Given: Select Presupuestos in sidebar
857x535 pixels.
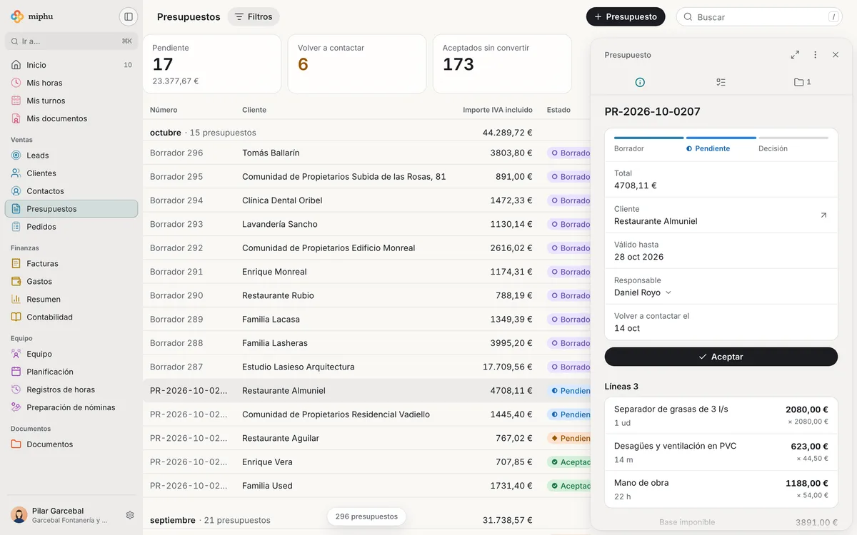Looking at the screenshot, I should 71,209.
